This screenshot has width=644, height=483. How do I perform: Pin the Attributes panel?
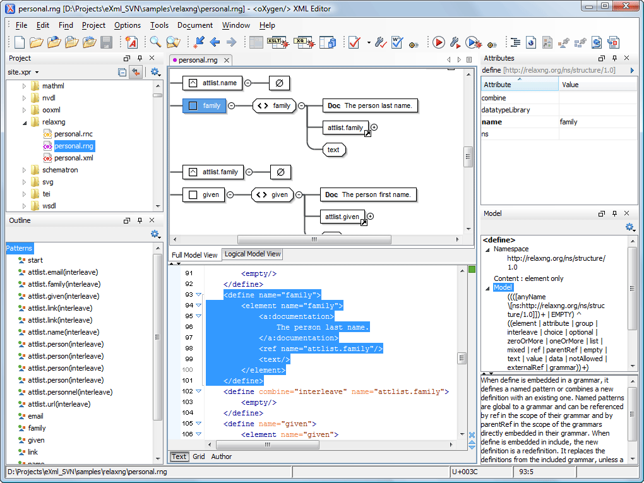pos(614,58)
